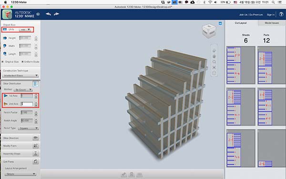286x179 pixels.
Task: Open the menu arrow beside 123D MAKE title
Action: tap(38, 14)
